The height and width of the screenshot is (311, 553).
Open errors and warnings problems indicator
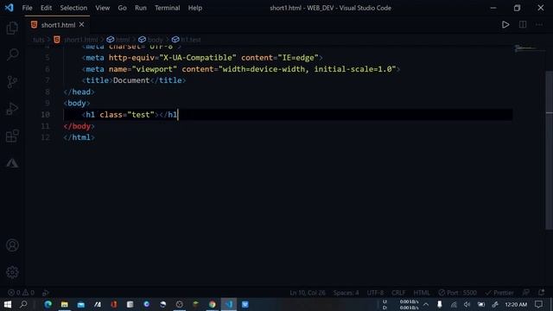click(21, 293)
